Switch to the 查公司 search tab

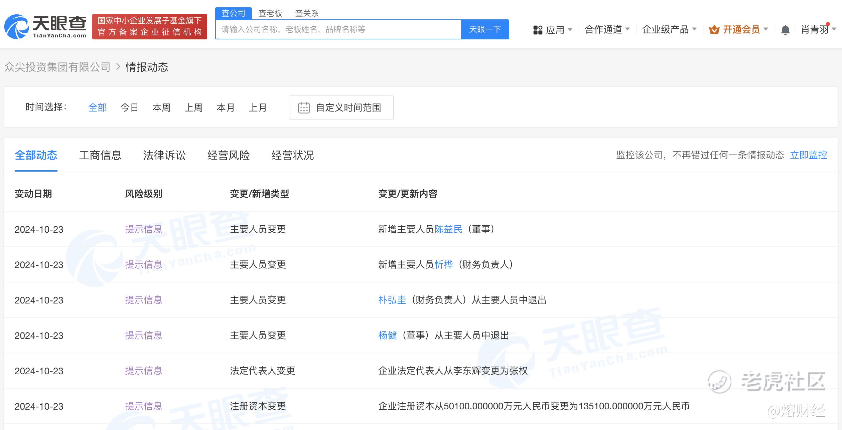coord(234,13)
